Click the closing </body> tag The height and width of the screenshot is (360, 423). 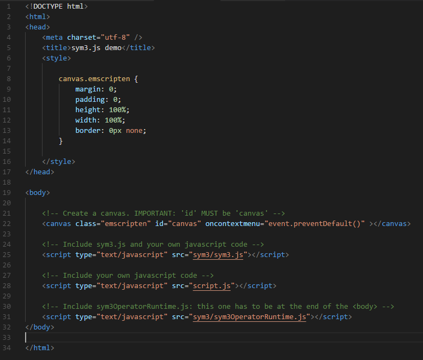tap(40, 327)
